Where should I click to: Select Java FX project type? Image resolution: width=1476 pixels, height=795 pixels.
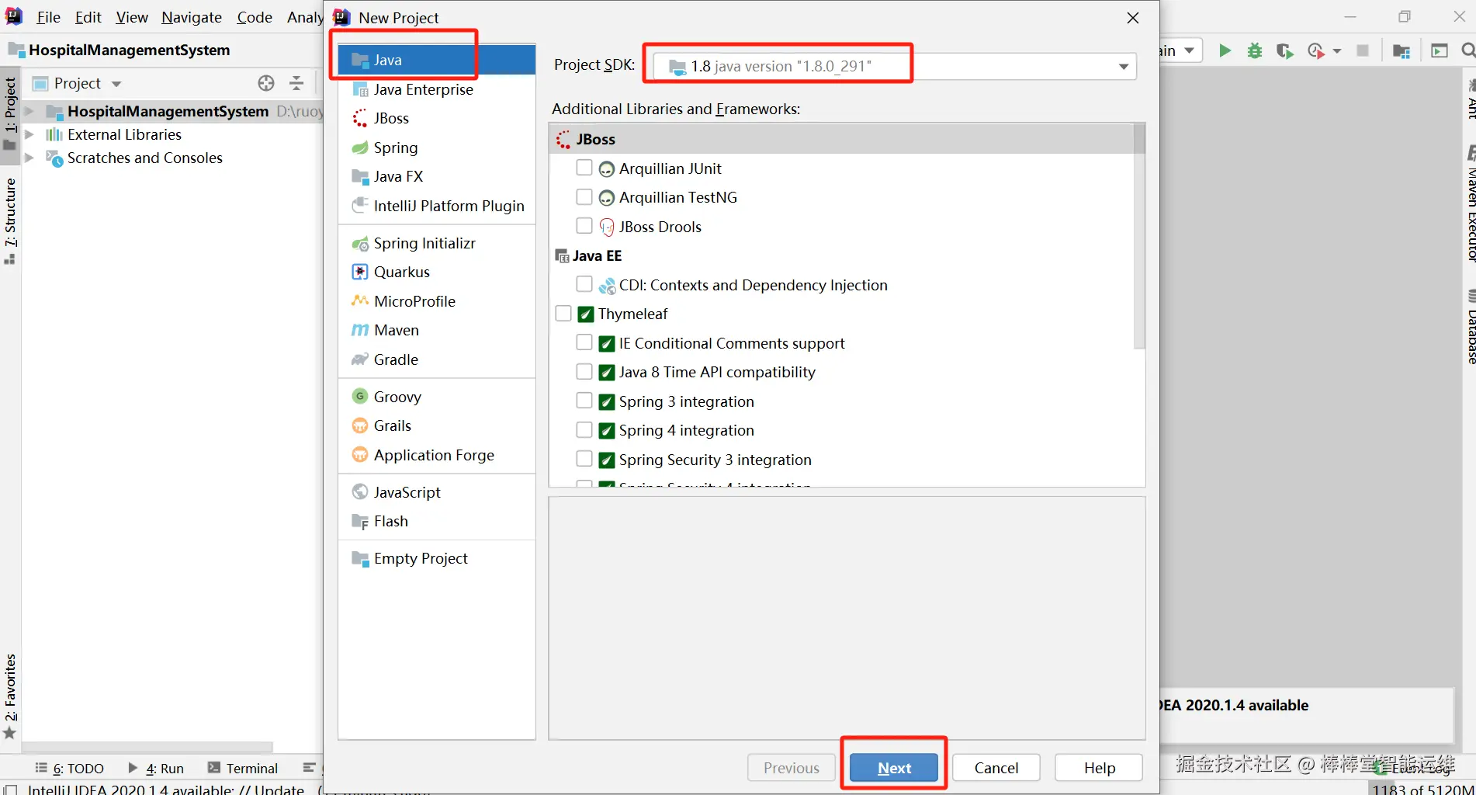pyautogui.click(x=437, y=176)
